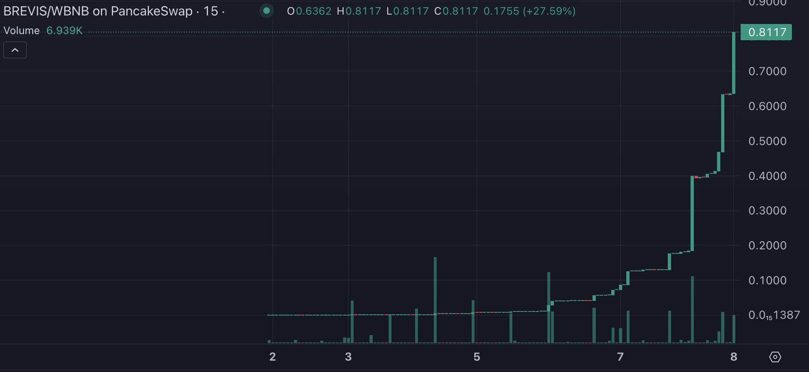The height and width of the screenshot is (372, 809).
Task: Click date label 5 on time axis
Action: (x=477, y=357)
